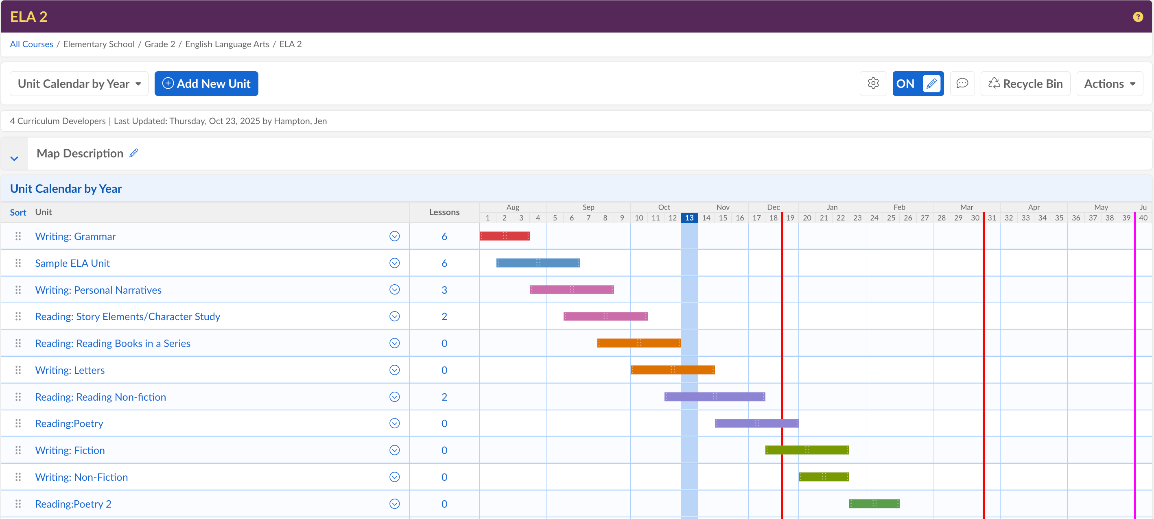Edit Map Description with pencil icon
This screenshot has height=519, width=1154.
coord(133,153)
